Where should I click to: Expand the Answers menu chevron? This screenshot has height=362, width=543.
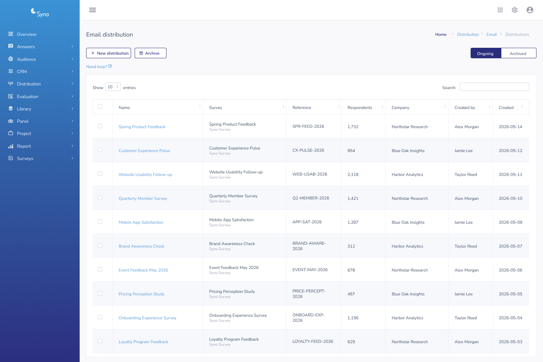pyautogui.click(x=72, y=46)
